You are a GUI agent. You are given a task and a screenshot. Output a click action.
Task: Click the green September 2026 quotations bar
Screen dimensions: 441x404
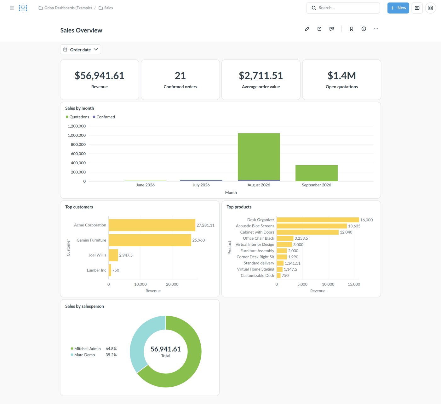click(317, 173)
